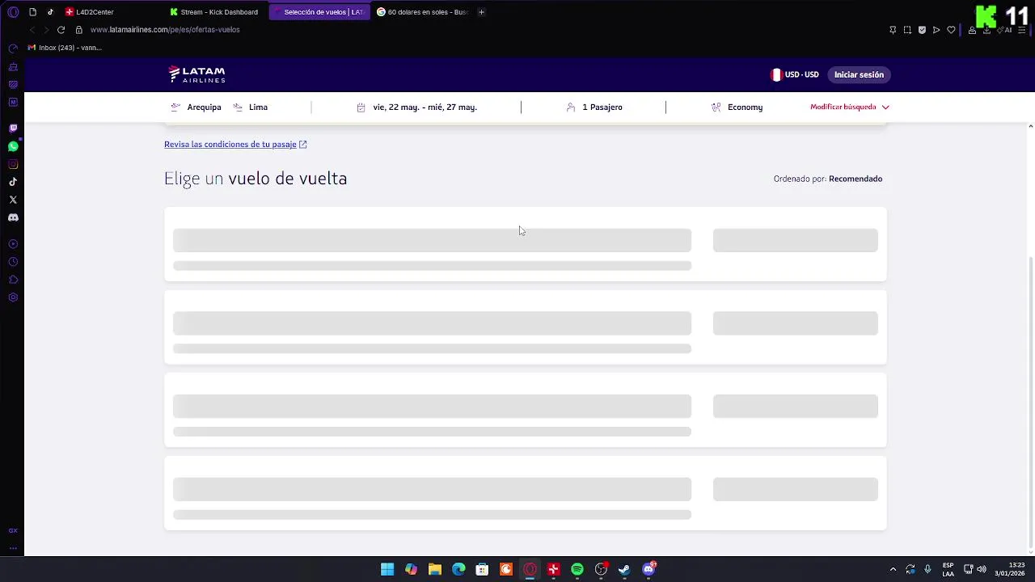This screenshot has height=582, width=1035.
Task: Open Discord from the taskbar
Action: click(648, 570)
